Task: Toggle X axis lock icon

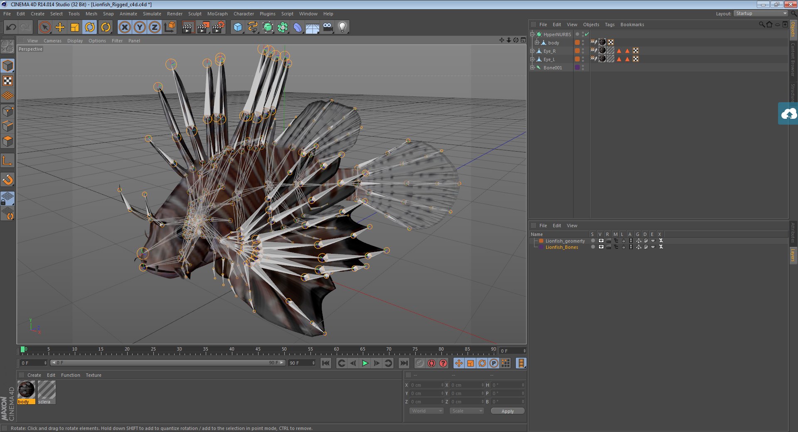Action: click(124, 27)
